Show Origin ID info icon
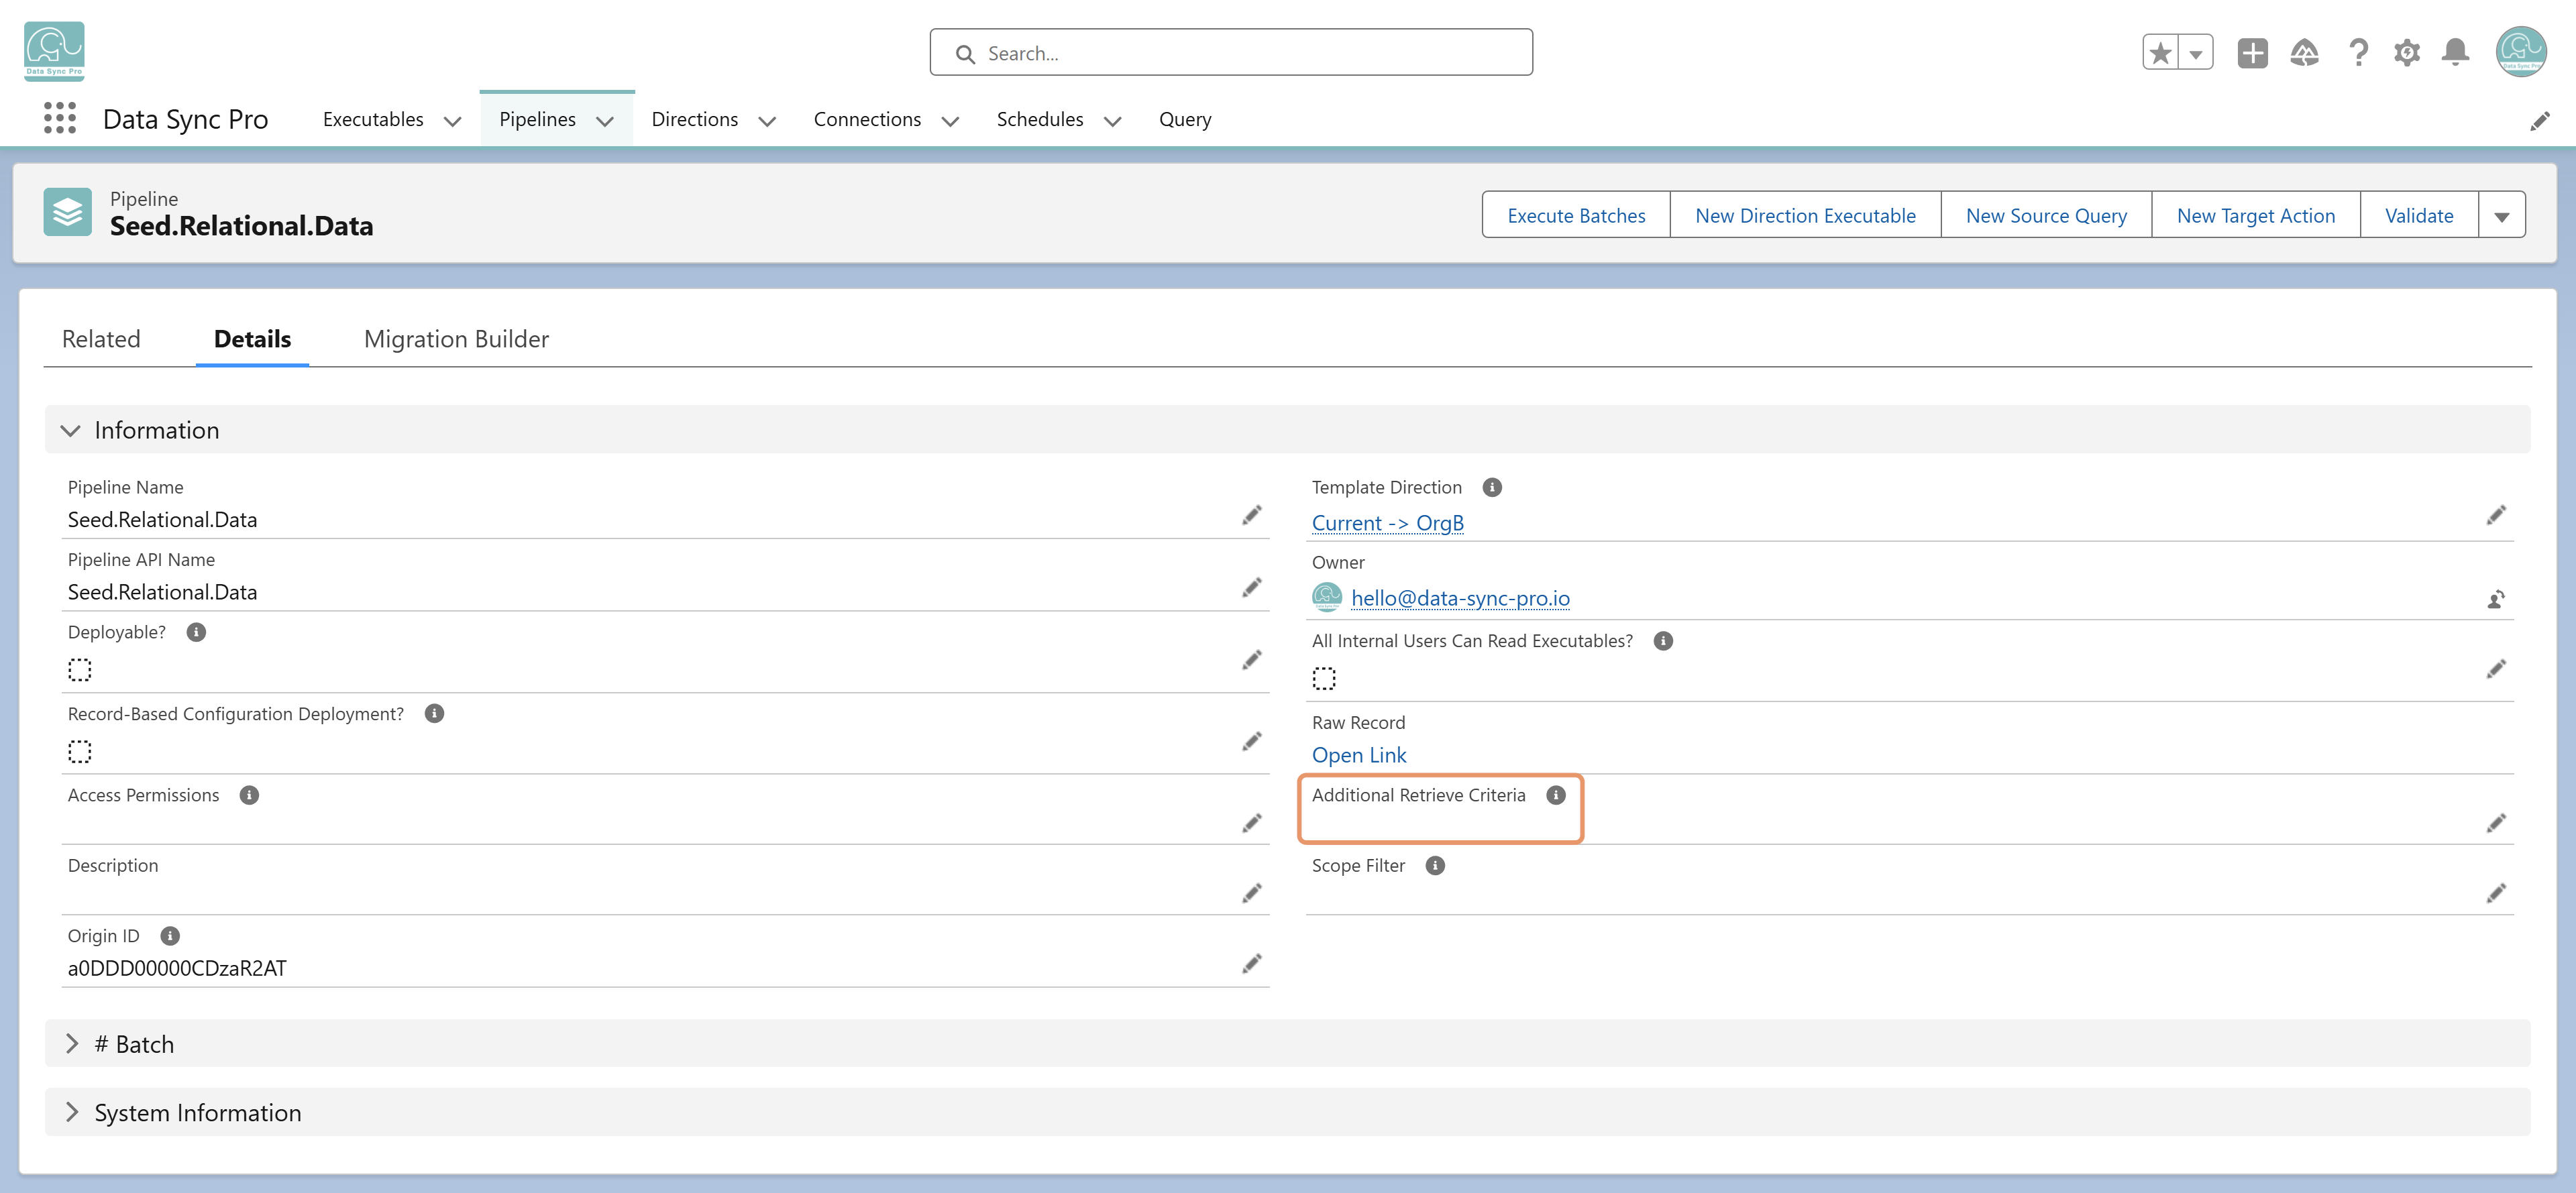The width and height of the screenshot is (2576, 1193). pos(170,936)
